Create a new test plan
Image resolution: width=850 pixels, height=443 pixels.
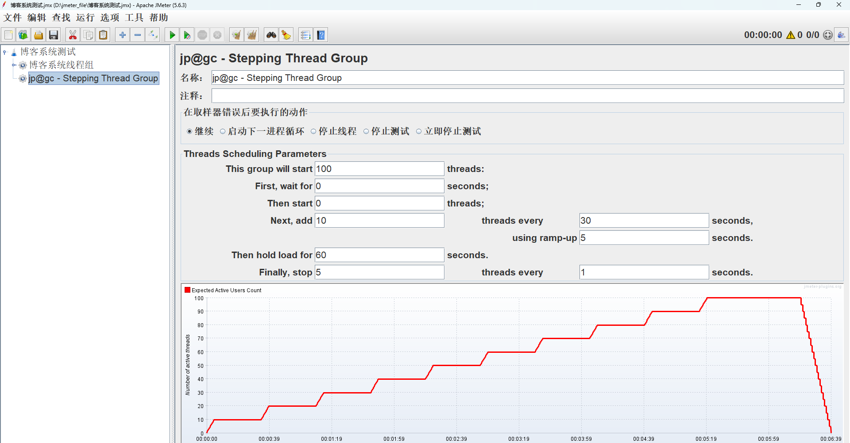coord(8,35)
